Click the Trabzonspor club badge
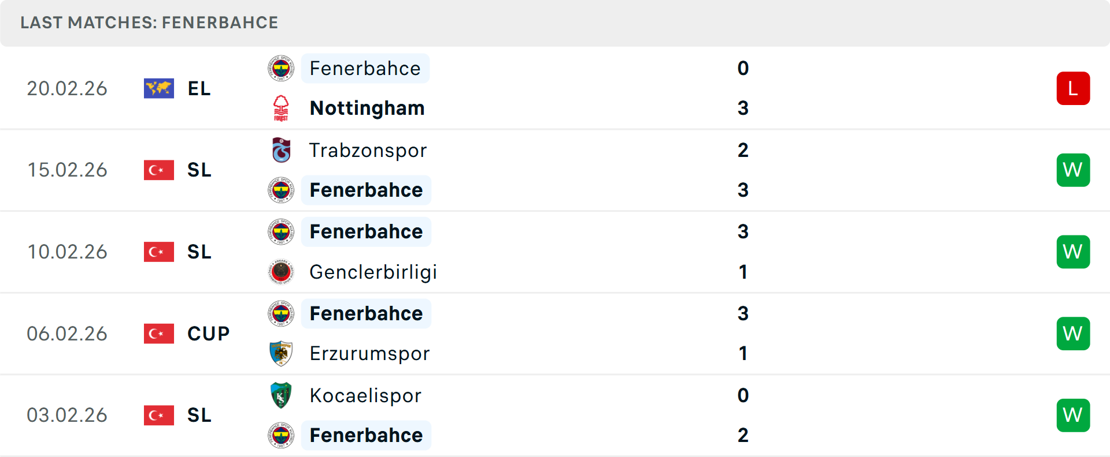 tap(281, 150)
